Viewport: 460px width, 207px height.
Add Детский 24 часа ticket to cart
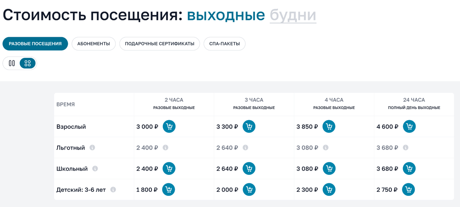pyautogui.click(x=409, y=189)
